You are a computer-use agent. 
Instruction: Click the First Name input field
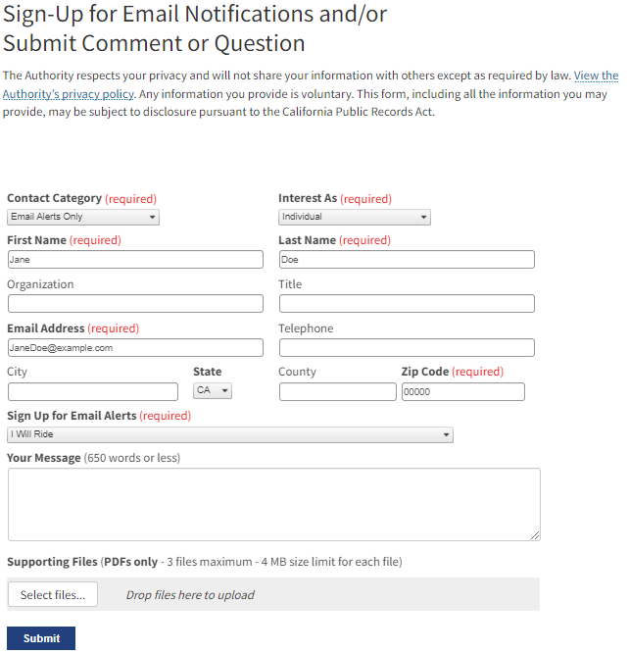[x=135, y=260]
